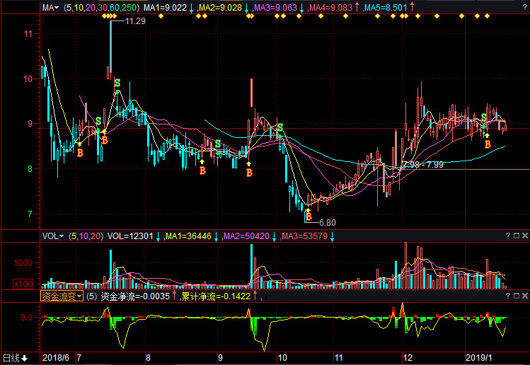The image size is (530, 365).
Task: Open the 资金流变 indicator dropdown
Action: pyautogui.click(x=62, y=296)
